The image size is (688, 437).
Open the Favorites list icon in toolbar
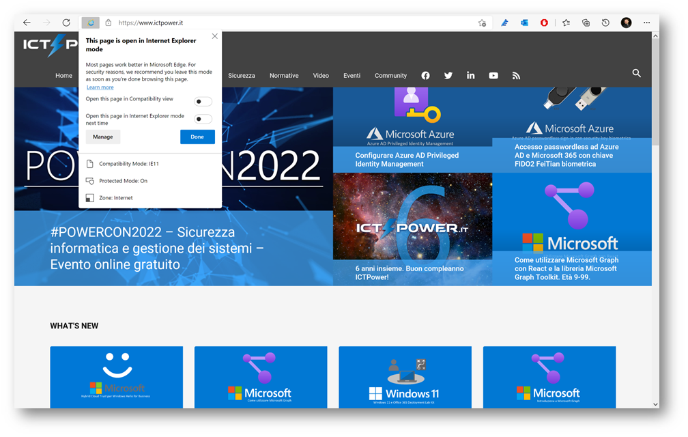(x=566, y=23)
